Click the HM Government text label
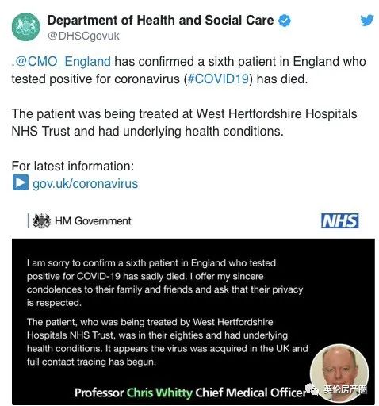Viewport: 379px width, 406px height. point(93,221)
